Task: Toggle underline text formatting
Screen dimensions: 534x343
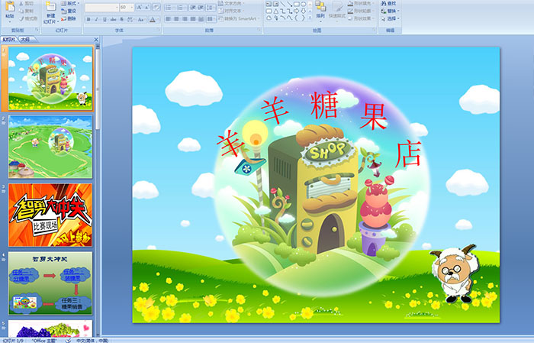Action: 105,19
